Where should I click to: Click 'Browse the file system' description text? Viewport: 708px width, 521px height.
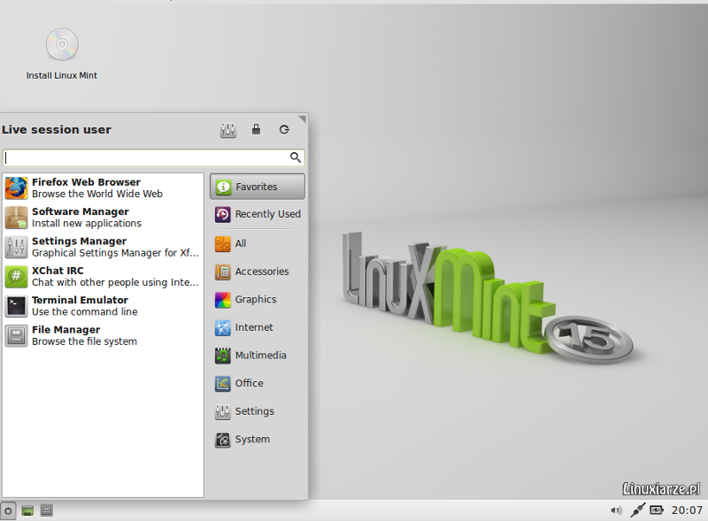pyautogui.click(x=84, y=341)
